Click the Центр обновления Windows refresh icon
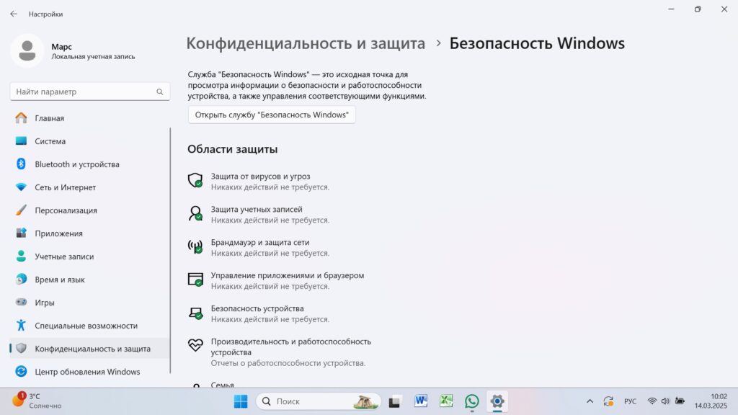 click(x=21, y=372)
